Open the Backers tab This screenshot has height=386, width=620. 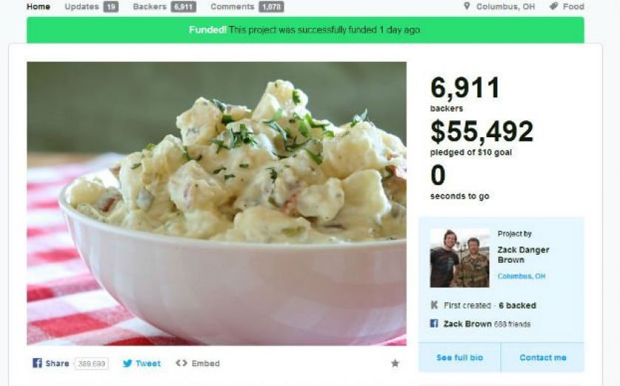point(165,7)
